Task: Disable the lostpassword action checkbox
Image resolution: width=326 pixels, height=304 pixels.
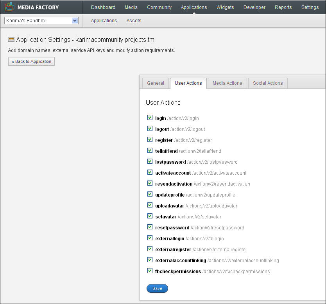Action: coord(150,161)
